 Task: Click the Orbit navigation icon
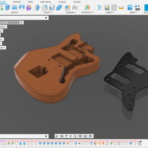coord(57,136)
